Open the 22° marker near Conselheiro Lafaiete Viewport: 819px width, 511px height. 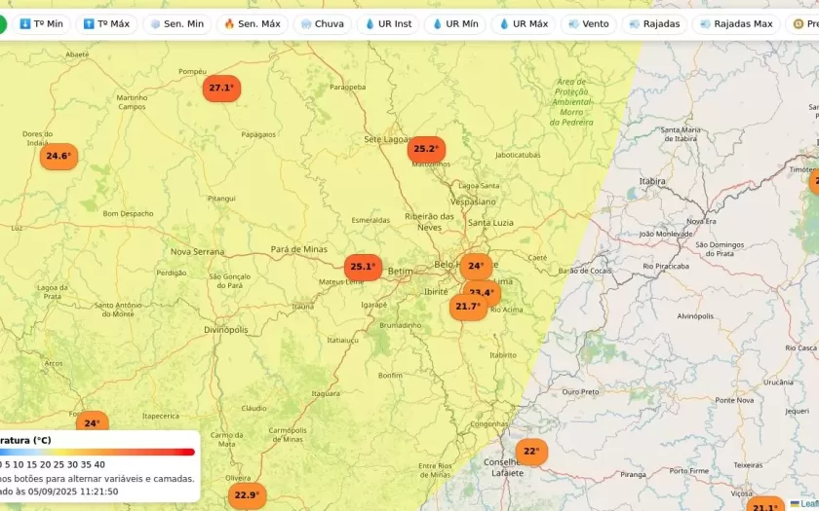[531, 452]
